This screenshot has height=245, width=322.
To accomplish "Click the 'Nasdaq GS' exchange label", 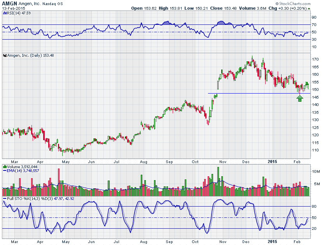I will click(x=52, y=4).
